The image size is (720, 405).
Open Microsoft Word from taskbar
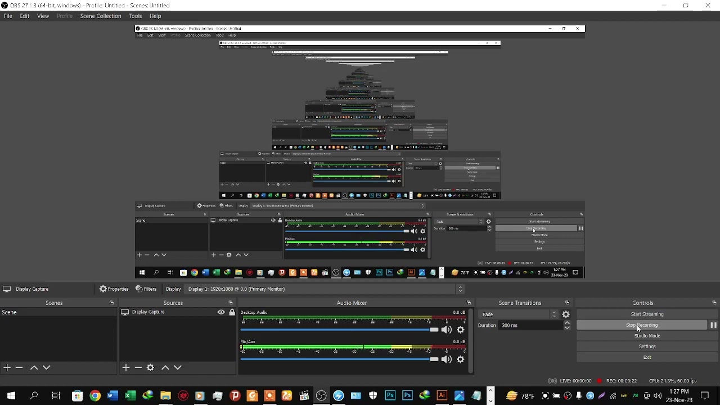pos(112,396)
